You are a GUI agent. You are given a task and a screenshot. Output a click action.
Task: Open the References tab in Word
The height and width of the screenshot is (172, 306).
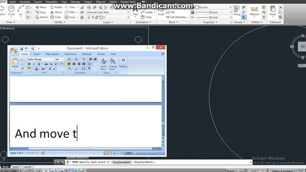pyautogui.click(x=70, y=54)
